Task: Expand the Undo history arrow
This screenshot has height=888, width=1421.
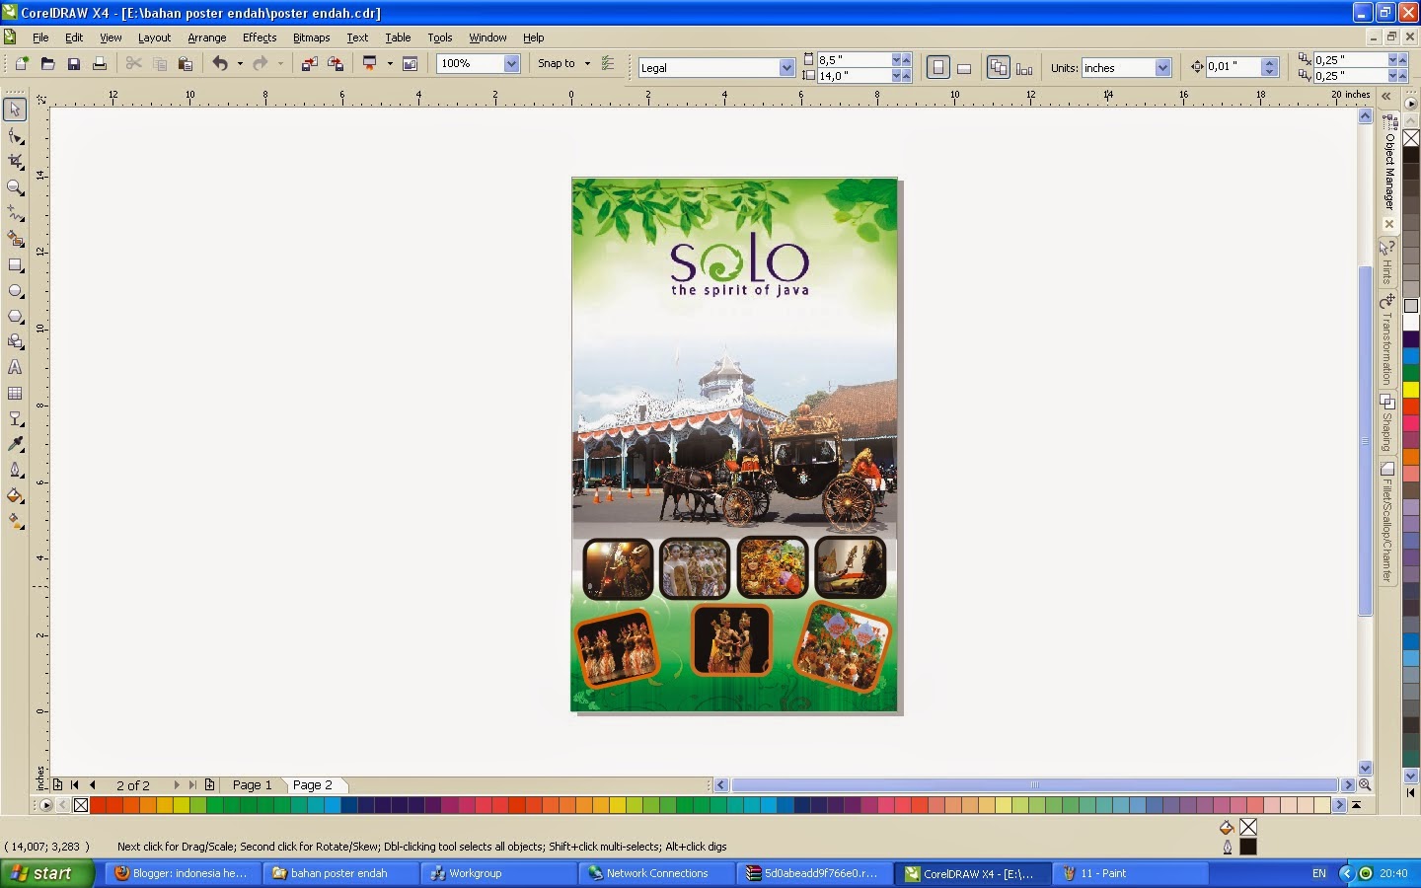Action: pyautogui.click(x=240, y=63)
